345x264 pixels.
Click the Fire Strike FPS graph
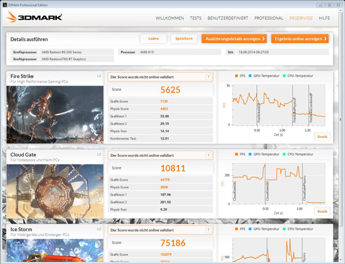coord(278,105)
